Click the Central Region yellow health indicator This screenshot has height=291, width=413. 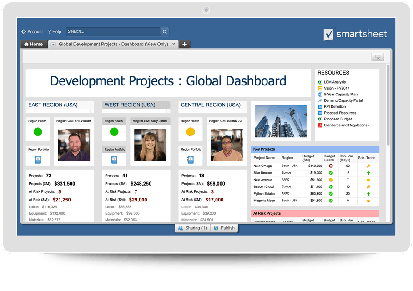click(191, 132)
